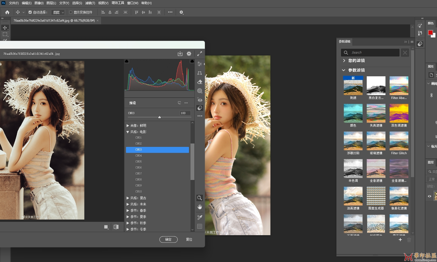Open more align options ellipsis
The height and width of the screenshot is (262, 437).
click(x=170, y=12)
